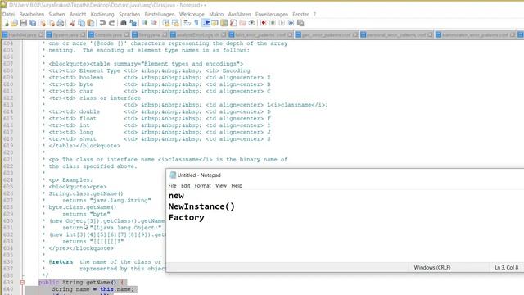This screenshot has width=524, height=295.
Task: Click the Copy toolbar icon
Action: [x=81, y=23]
